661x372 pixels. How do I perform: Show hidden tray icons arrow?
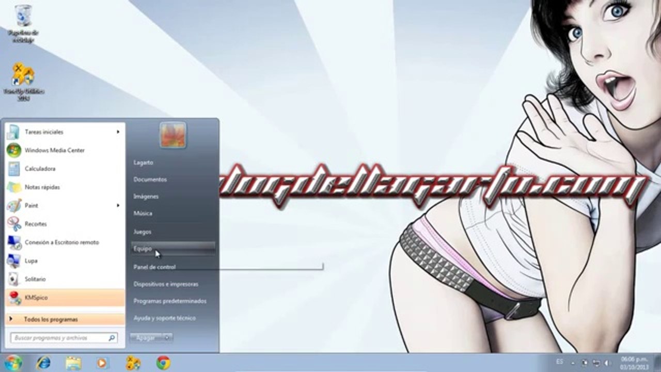coord(572,363)
